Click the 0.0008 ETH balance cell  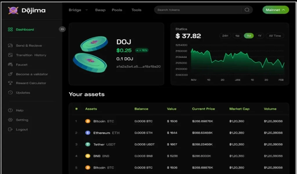pyautogui.click(x=143, y=133)
